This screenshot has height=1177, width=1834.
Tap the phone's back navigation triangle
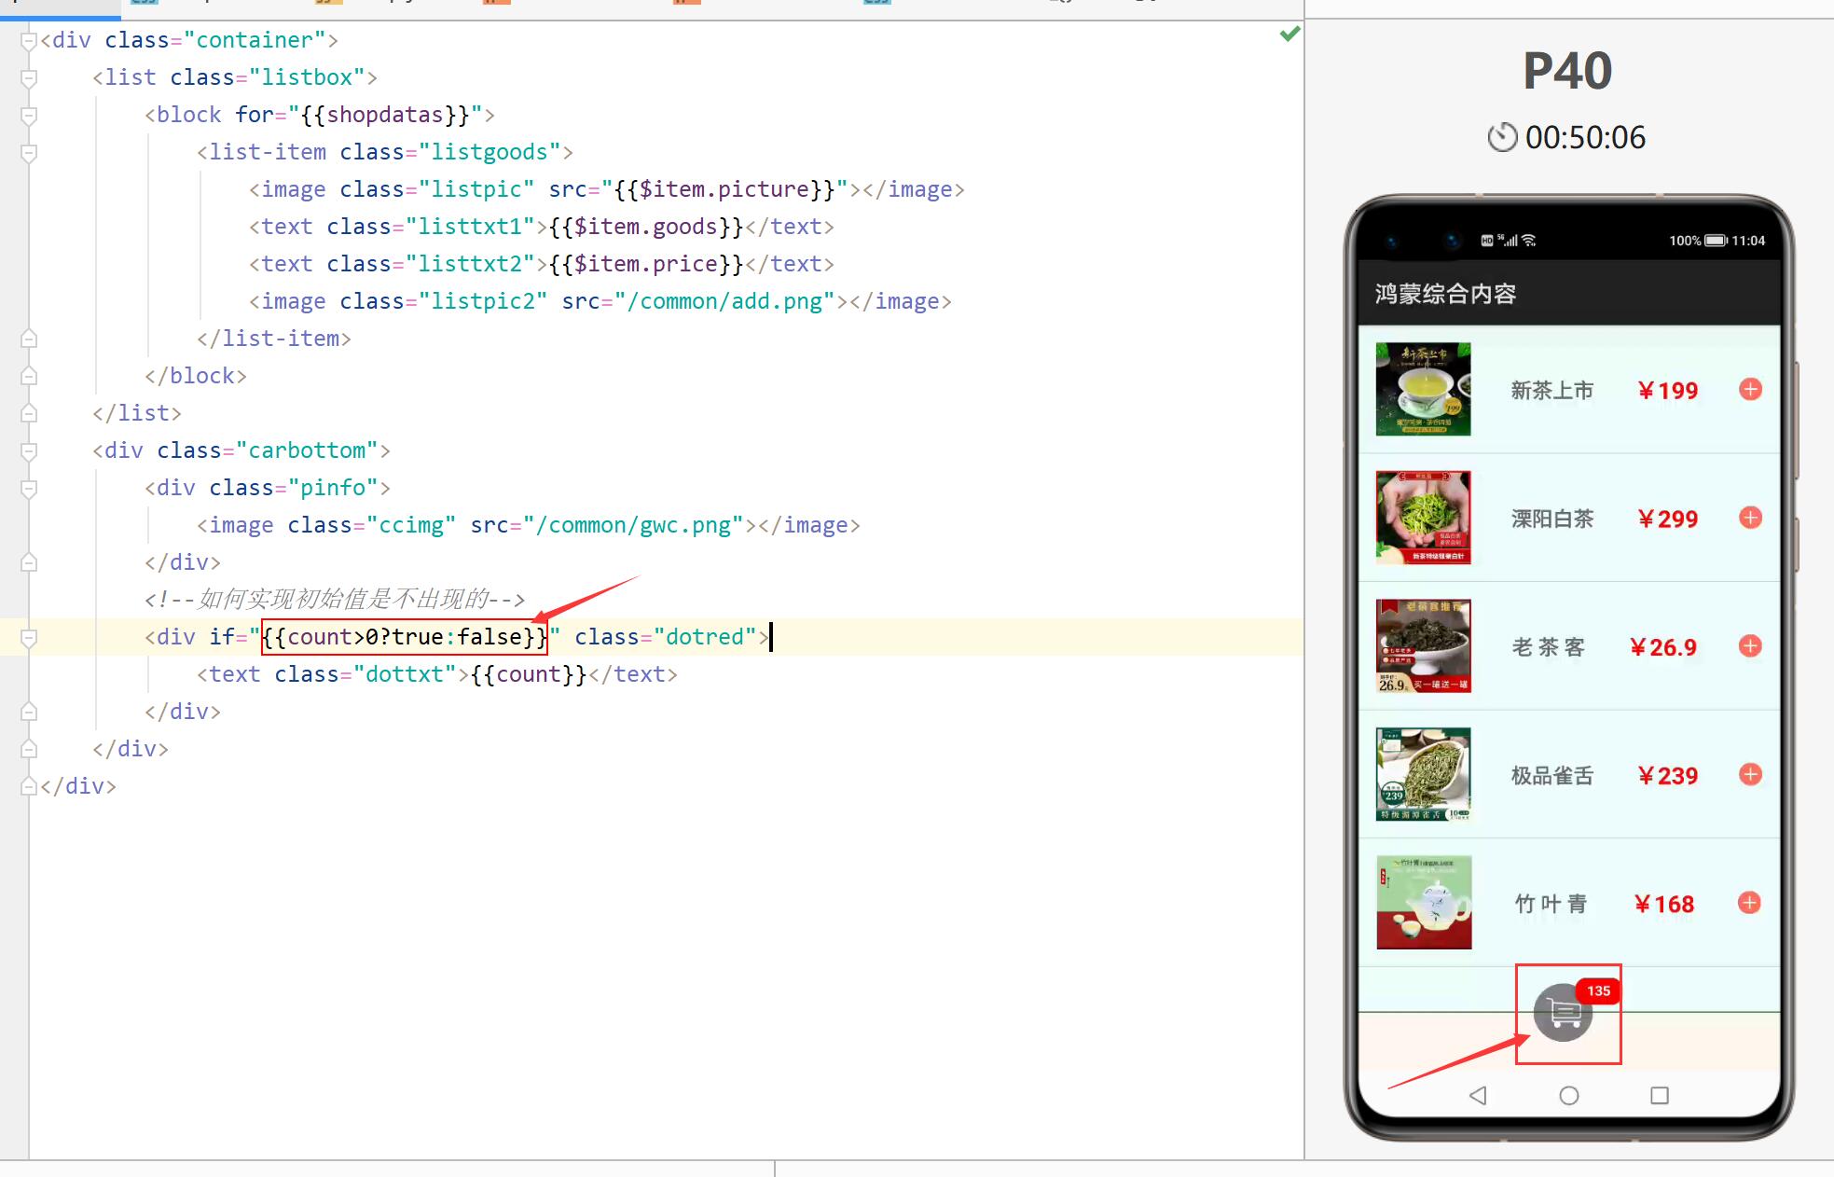click(x=1478, y=1095)
